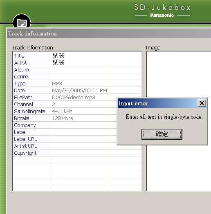The height and width of the screenshot is (214, 211).
Task: Click the empty Genre value field
Action: [81, 76]
